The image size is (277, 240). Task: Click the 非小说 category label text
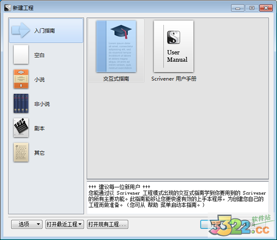[42, 104]
